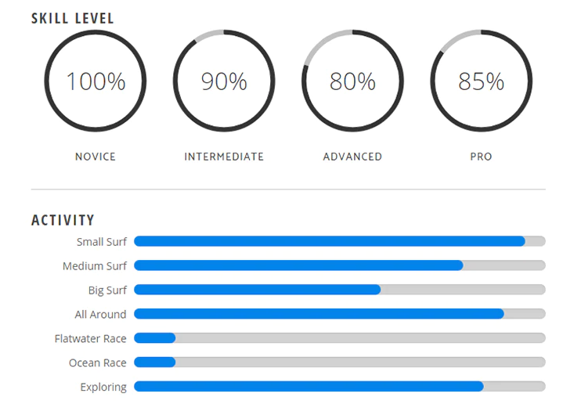Image resolution: width=574 pixels, height=415 pixels.
Task: Click the Novice 100% circle gauge
Action: tap(96, 81)
